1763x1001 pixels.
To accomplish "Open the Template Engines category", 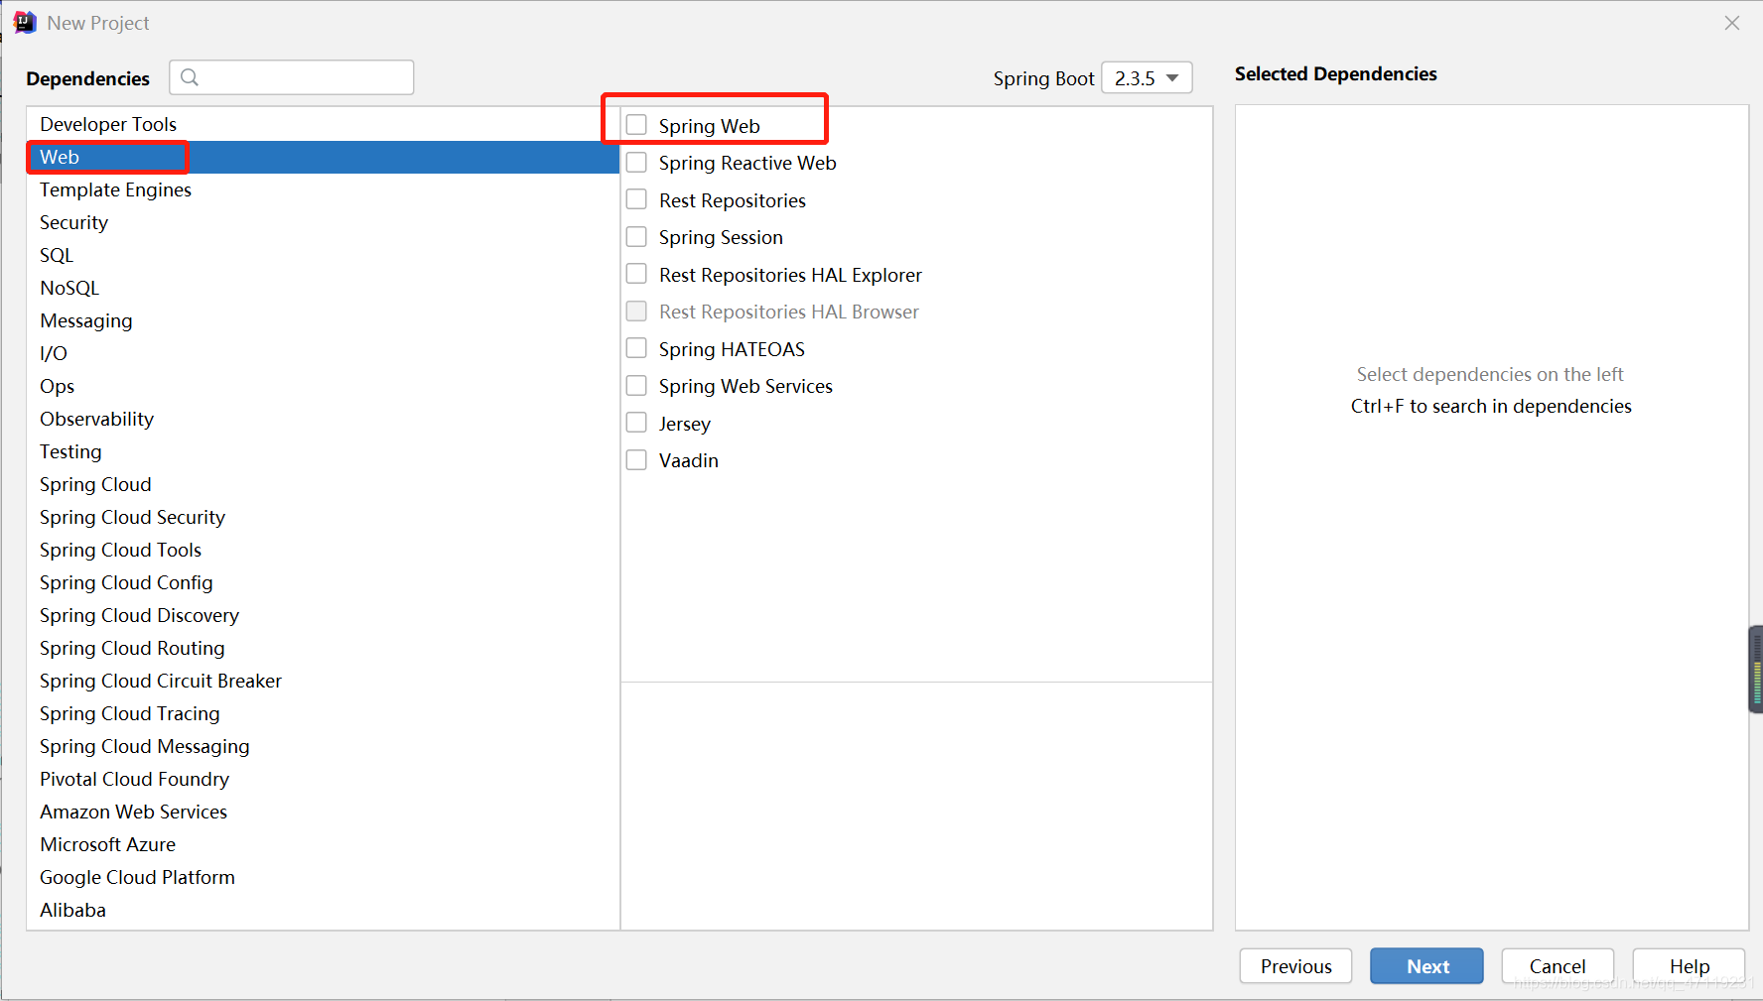I will click(323, 189).
